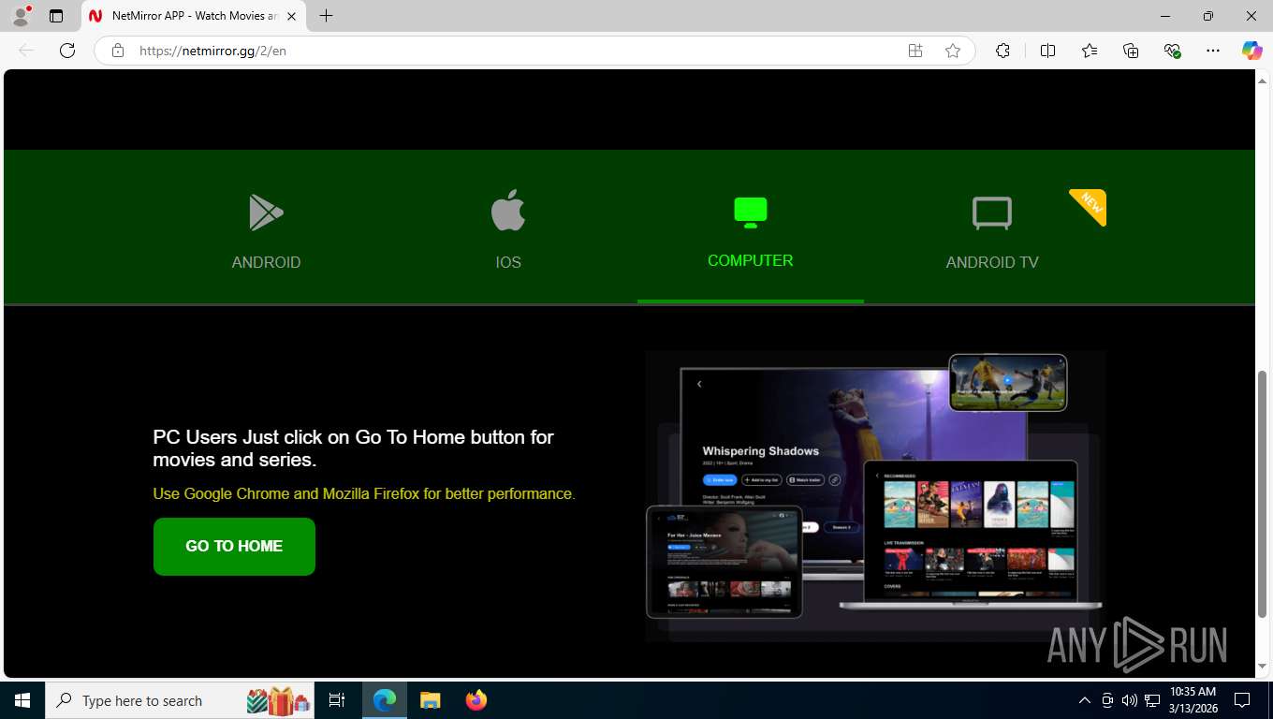Screen dimensions: 1273x719
Task: Open the favorites list
Action: point(1090,51)
